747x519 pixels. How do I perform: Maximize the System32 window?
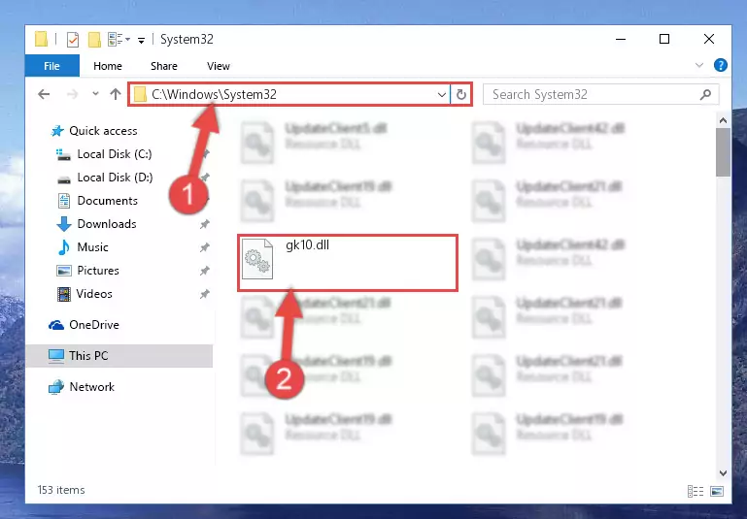click(664, 39)
